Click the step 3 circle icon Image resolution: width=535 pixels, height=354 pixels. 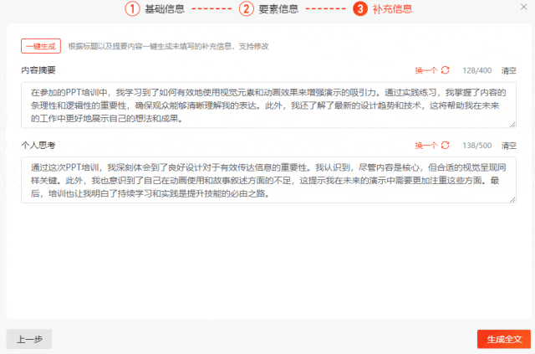pos(360,9)
